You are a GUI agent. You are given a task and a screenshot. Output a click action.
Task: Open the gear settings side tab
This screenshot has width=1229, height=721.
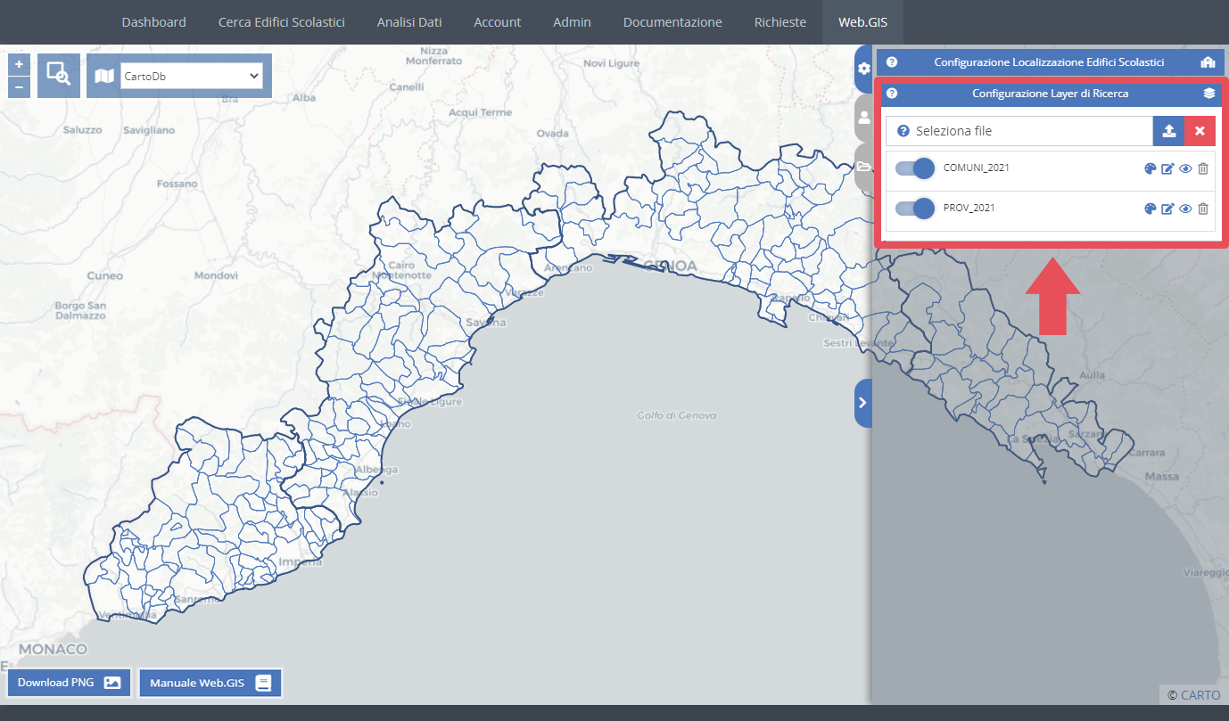[x=862, y=68]
